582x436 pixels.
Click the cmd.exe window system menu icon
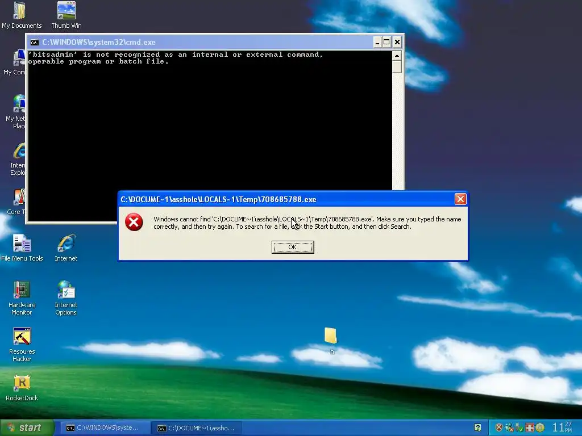click(x=34, y=42)
